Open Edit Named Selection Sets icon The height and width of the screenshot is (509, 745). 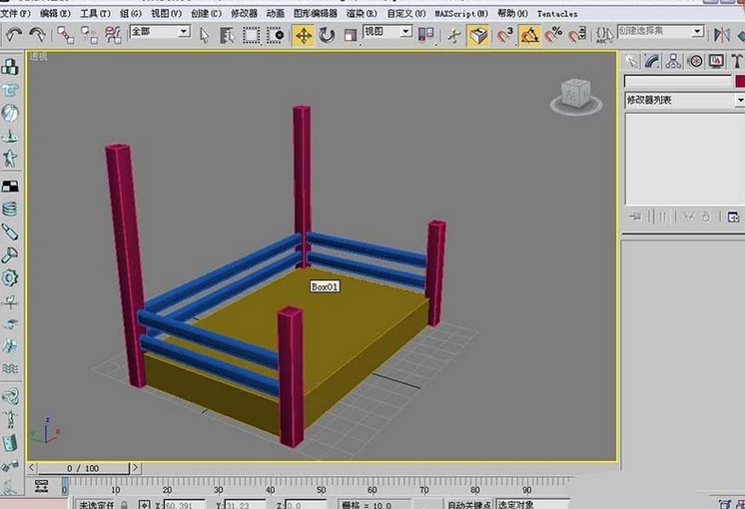pyautogui.click(x=604, y=35)
